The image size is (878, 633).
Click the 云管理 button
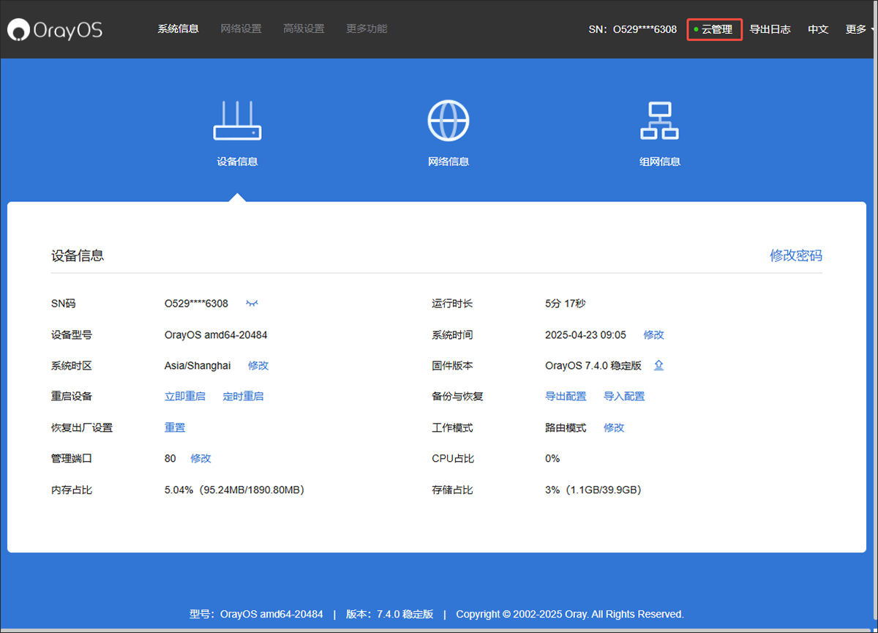coord(715,29)
